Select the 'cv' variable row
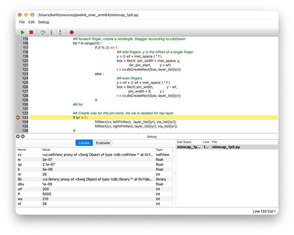The width and height of the screenshot is (294, 235). click(x=95, y=155)
